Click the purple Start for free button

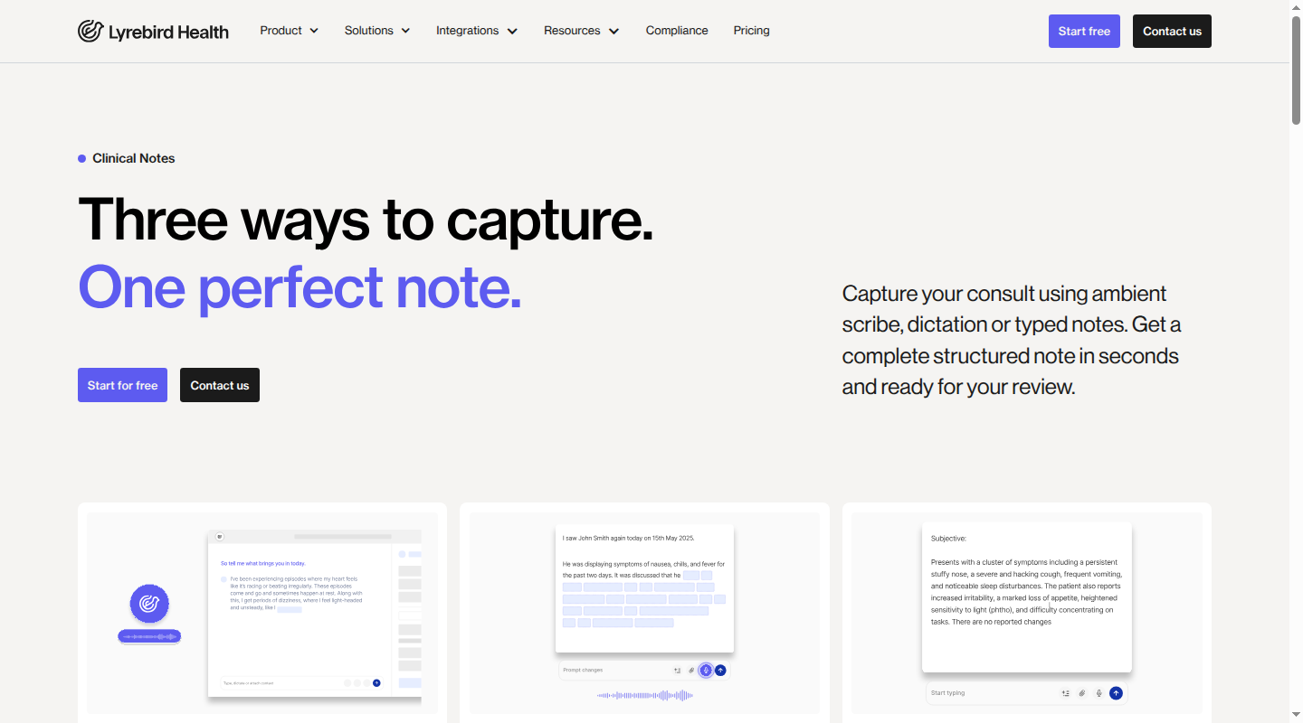pos(122,385)
